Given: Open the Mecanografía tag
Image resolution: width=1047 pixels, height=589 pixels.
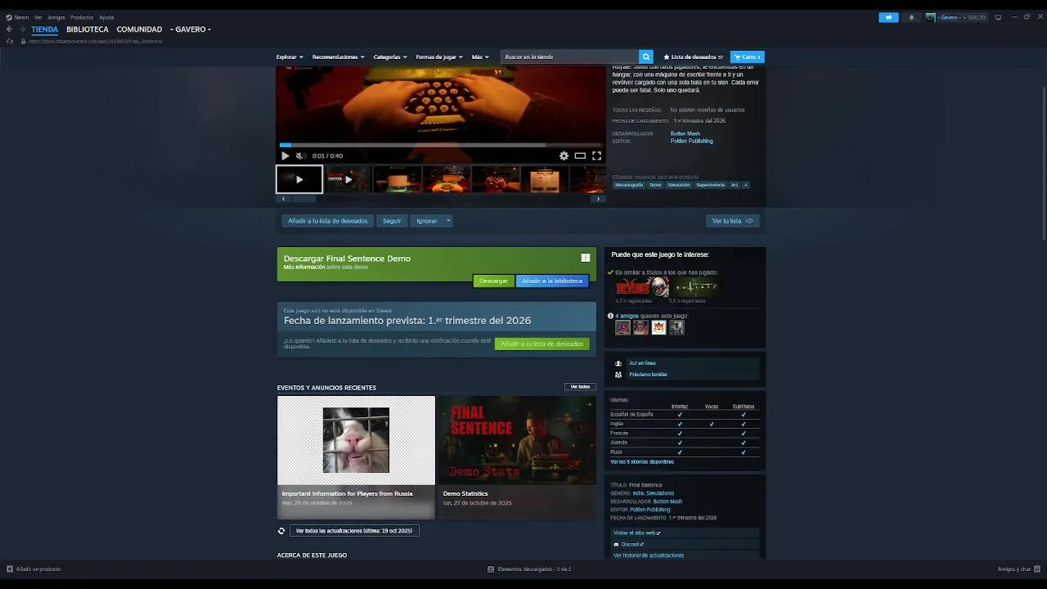Looking at the screenshot, I should [x=629, y=185].
